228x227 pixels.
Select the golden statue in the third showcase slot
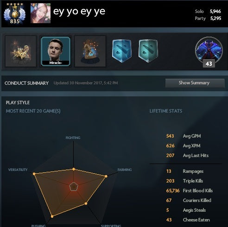click(x=90, y=51)
